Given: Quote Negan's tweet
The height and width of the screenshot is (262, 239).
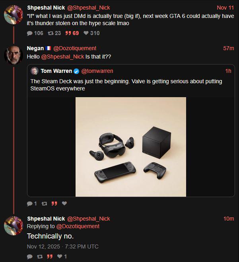Looking at the screenshot, I should click(x=54, y=203).
